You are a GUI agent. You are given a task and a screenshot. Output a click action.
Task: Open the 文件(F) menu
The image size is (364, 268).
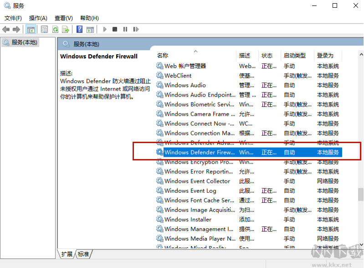coord(13,18)
